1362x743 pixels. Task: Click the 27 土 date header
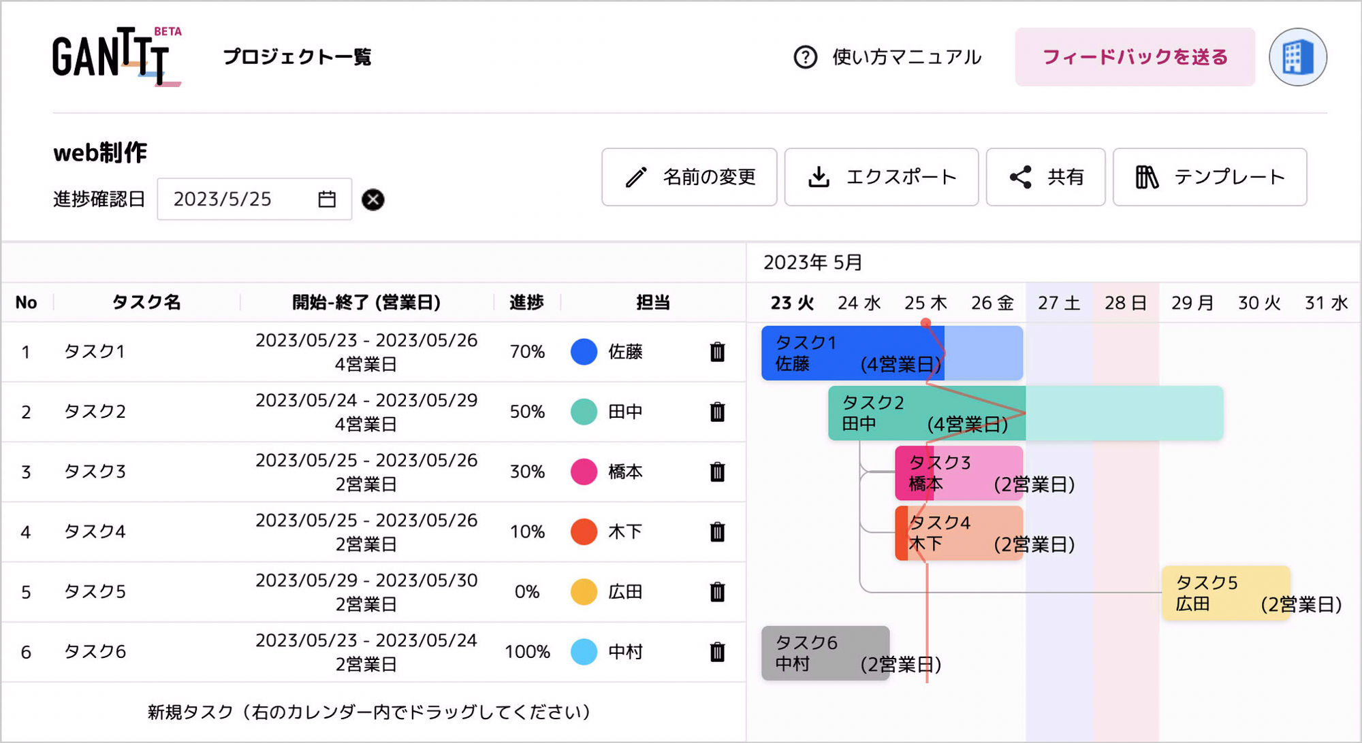(1059, 303)
